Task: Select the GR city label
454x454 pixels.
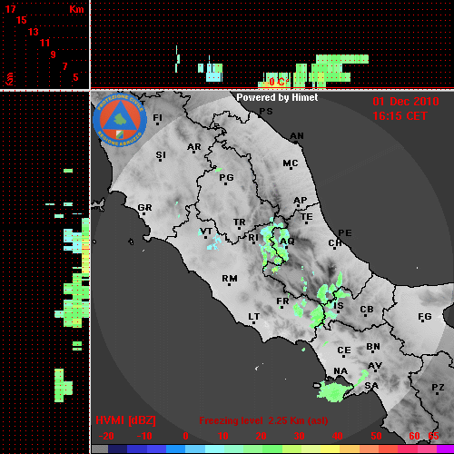Action: point(144,208)
